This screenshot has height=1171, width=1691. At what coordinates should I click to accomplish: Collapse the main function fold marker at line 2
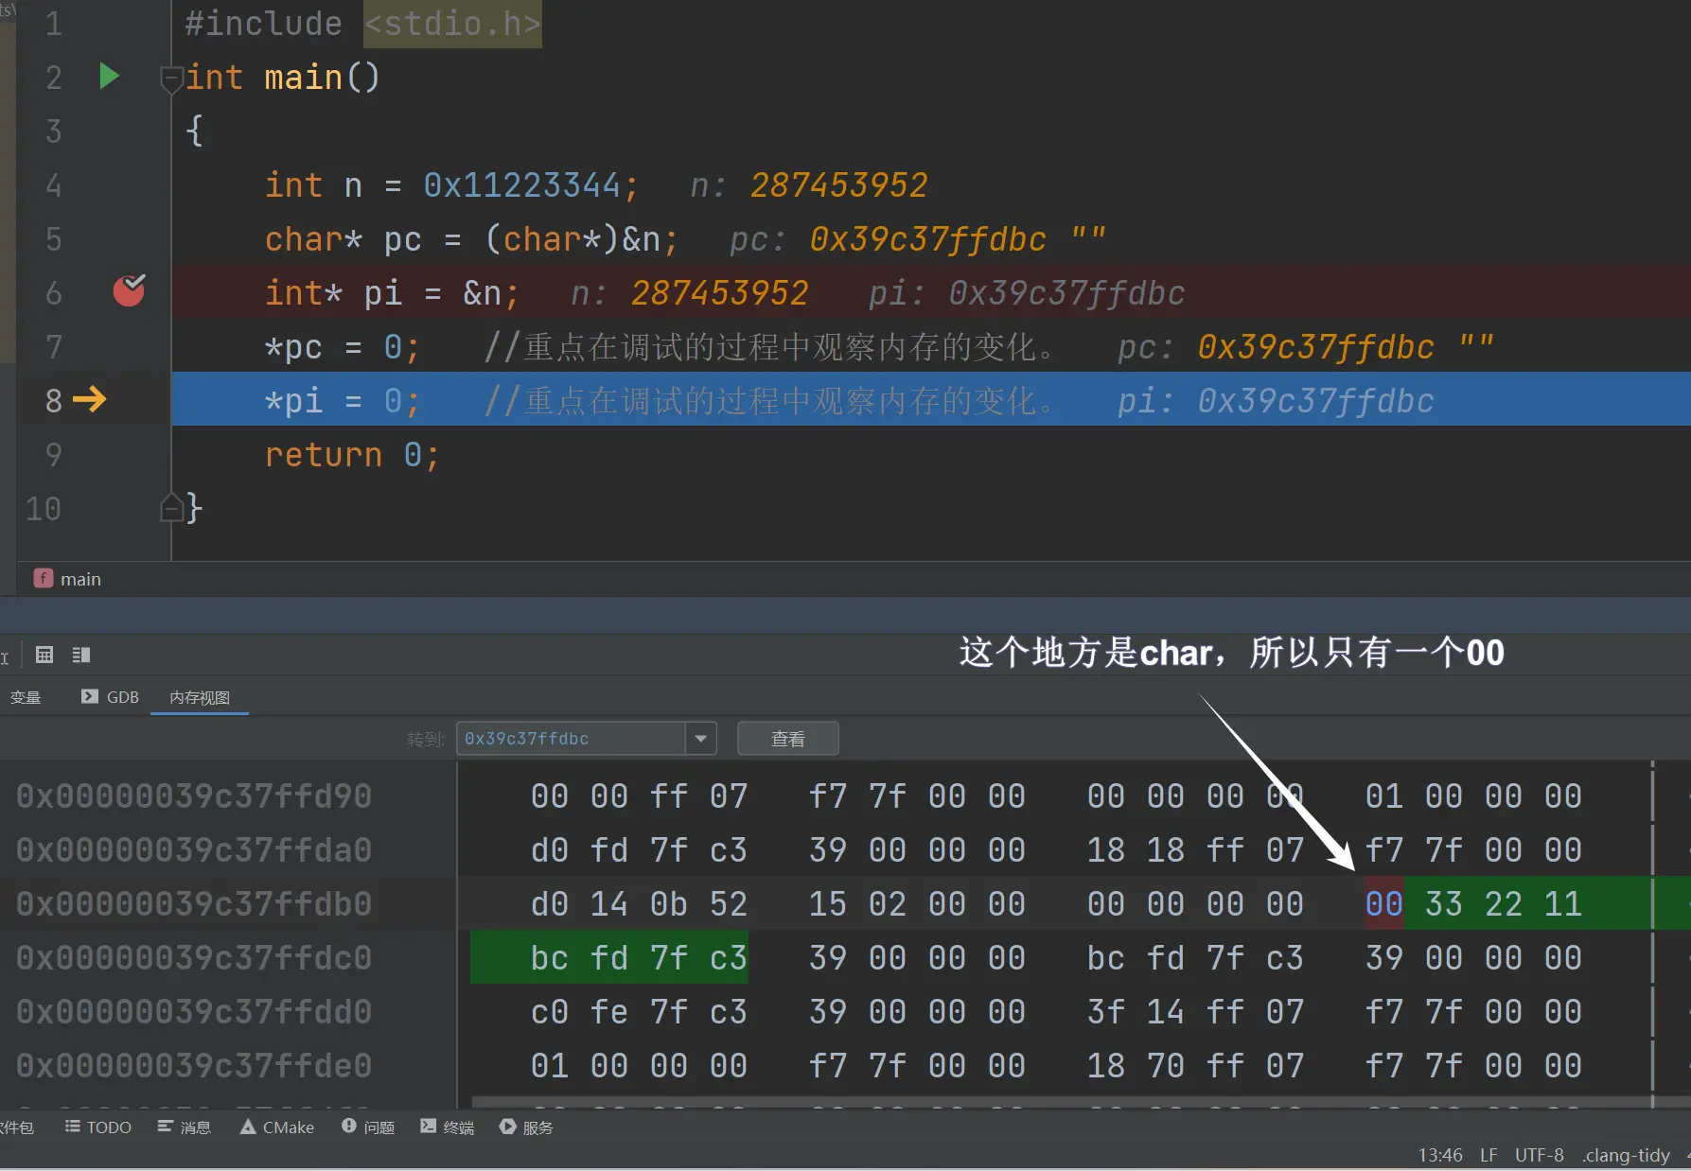[171, 79]
